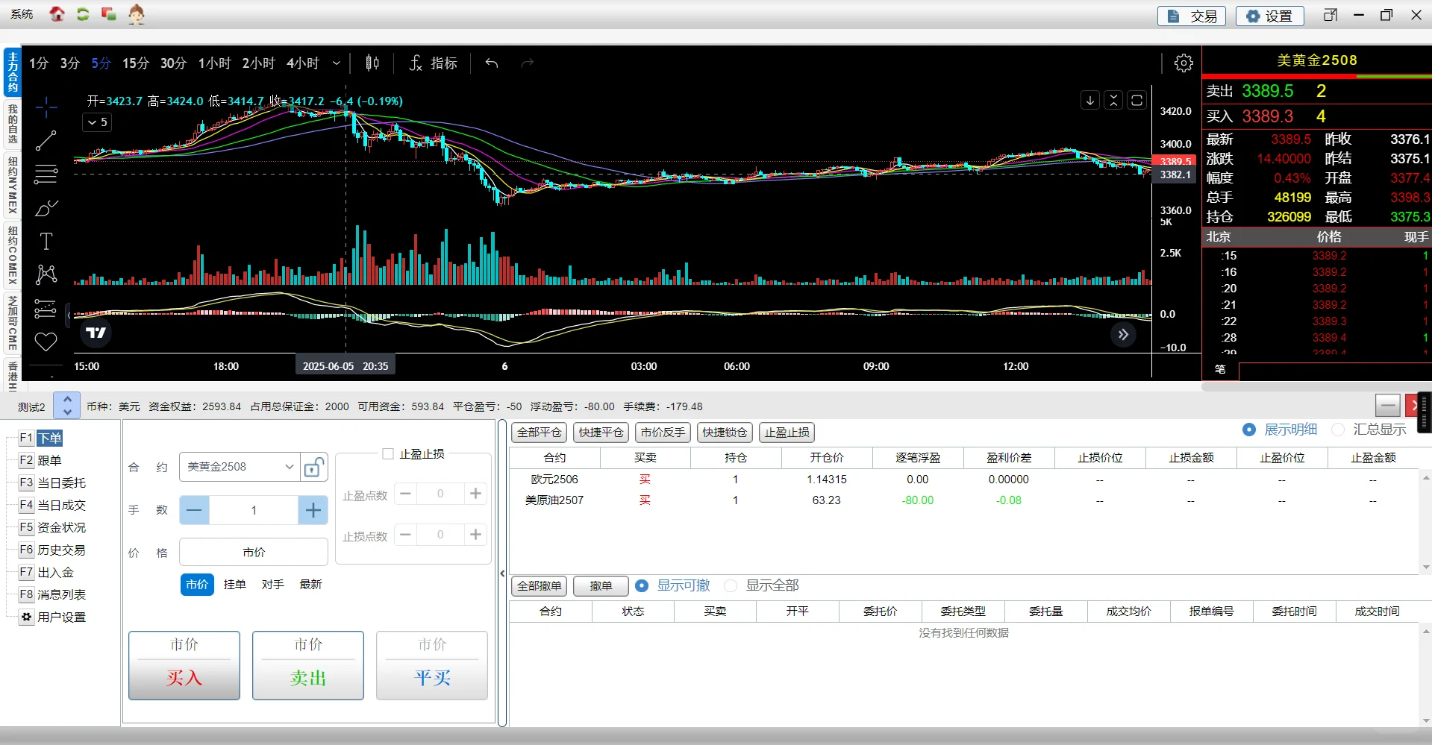Image resolution: width=1432 pixels, height=745 pixels.
Task: Switch account with the 测试2 spinner arrows
Action: pos(67,406)
